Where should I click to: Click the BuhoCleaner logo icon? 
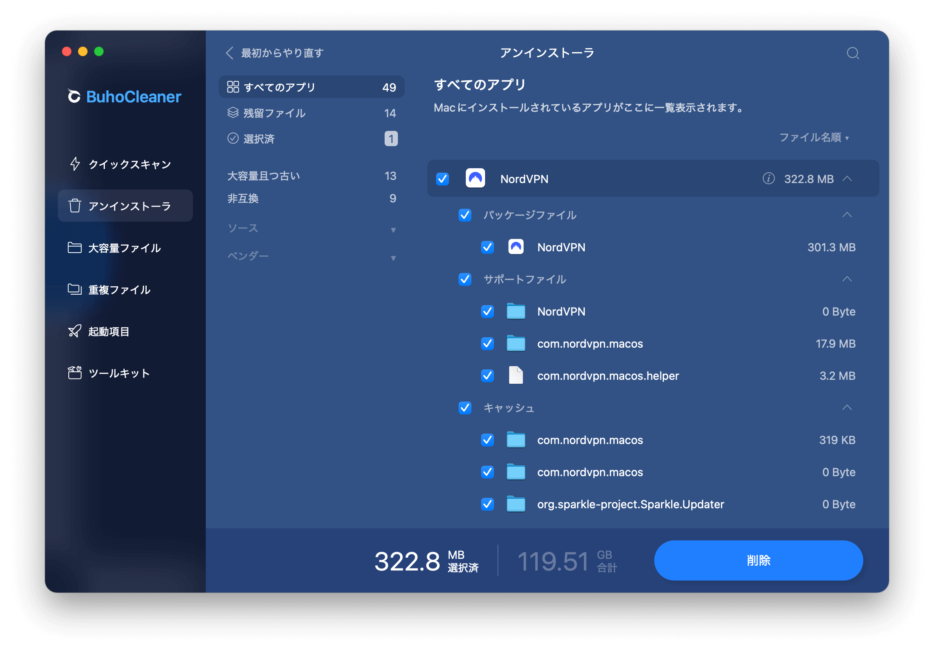[x=74, y=96]
